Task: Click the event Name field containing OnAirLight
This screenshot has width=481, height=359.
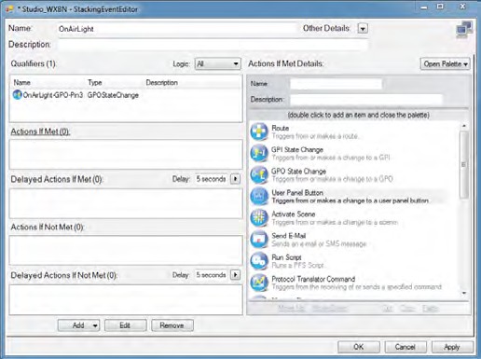Action: click(176, 29)
